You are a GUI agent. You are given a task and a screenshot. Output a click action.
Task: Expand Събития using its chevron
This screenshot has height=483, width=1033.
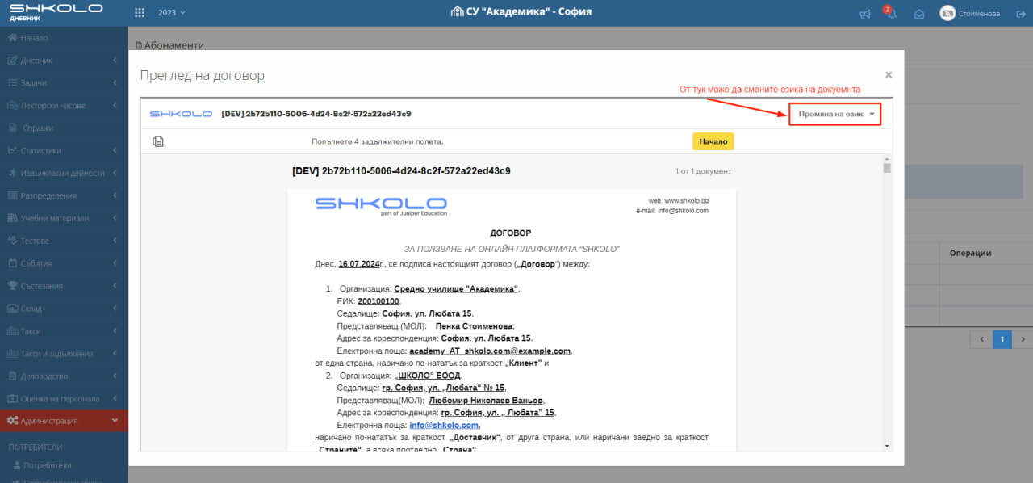point(115,263)
